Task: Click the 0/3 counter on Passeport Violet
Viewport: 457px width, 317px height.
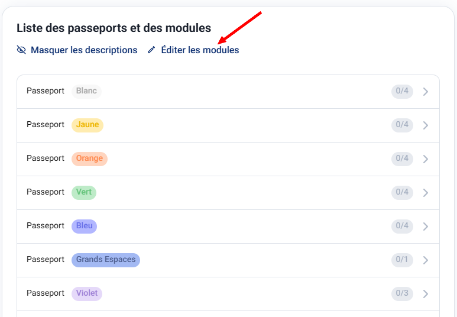Action: 402,293
